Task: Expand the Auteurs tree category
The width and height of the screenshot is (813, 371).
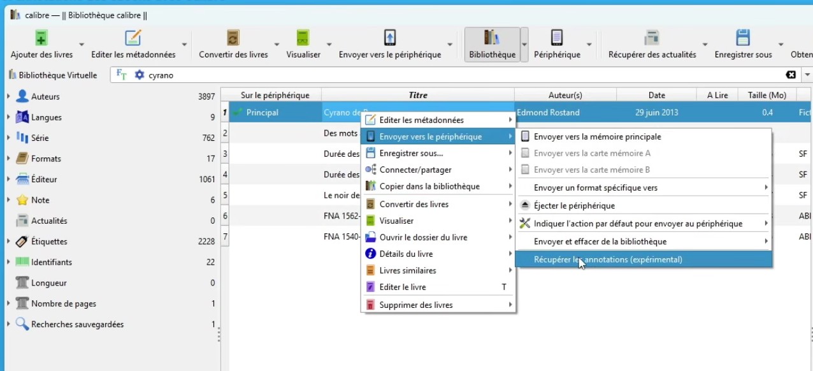Action: (8, 96)
